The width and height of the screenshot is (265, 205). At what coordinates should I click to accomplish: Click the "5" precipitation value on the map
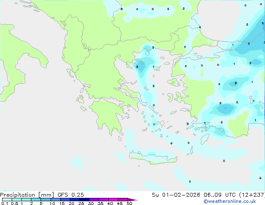tap(262, 23)
